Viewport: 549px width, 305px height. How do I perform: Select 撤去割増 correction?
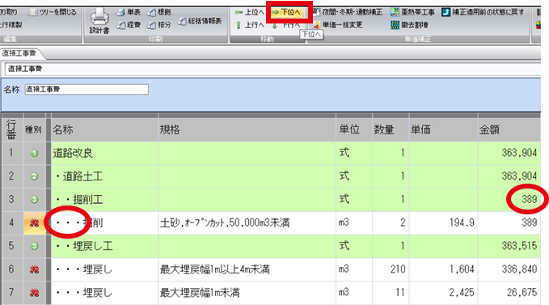pos(409,25)
